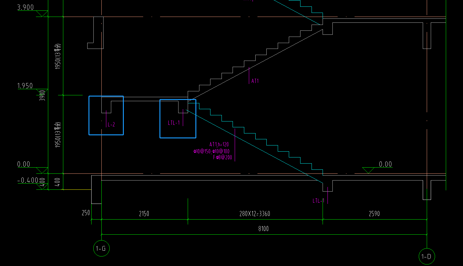Select the 2150 dimension text
Screen dimensions: 463x266
[x=144, y=213]
